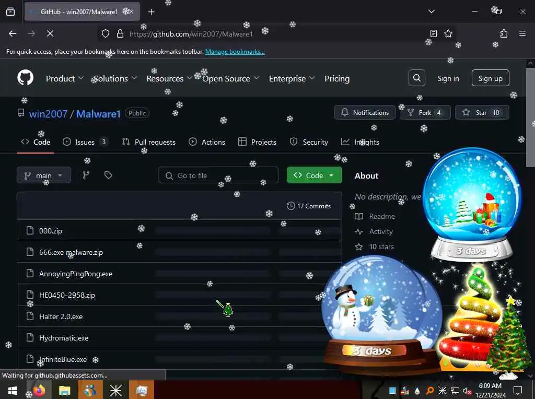This screenshot has height=399, width=535.
Task: Click the Notifications button
Action: (x=364, y=112)
